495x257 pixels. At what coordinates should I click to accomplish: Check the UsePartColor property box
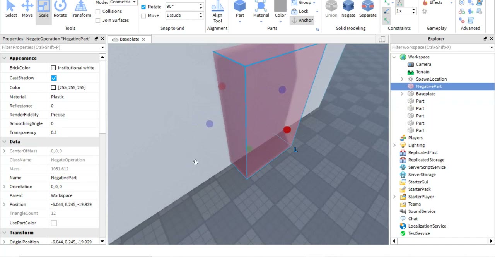[54, 223]
